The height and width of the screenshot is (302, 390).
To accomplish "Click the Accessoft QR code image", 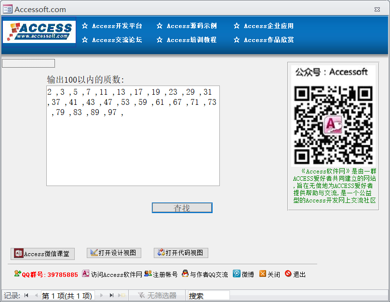I will point(333,125).
